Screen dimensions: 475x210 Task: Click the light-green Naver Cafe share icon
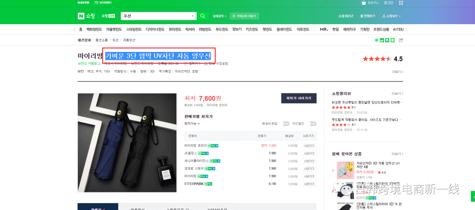pos(393,40)
